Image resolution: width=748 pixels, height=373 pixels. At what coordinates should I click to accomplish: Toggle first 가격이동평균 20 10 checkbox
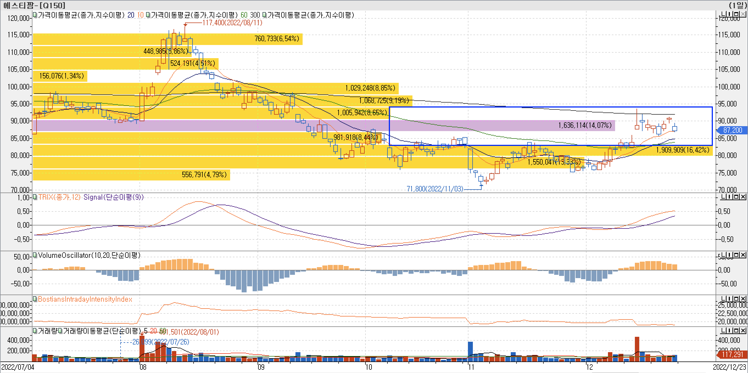[35, 15]
